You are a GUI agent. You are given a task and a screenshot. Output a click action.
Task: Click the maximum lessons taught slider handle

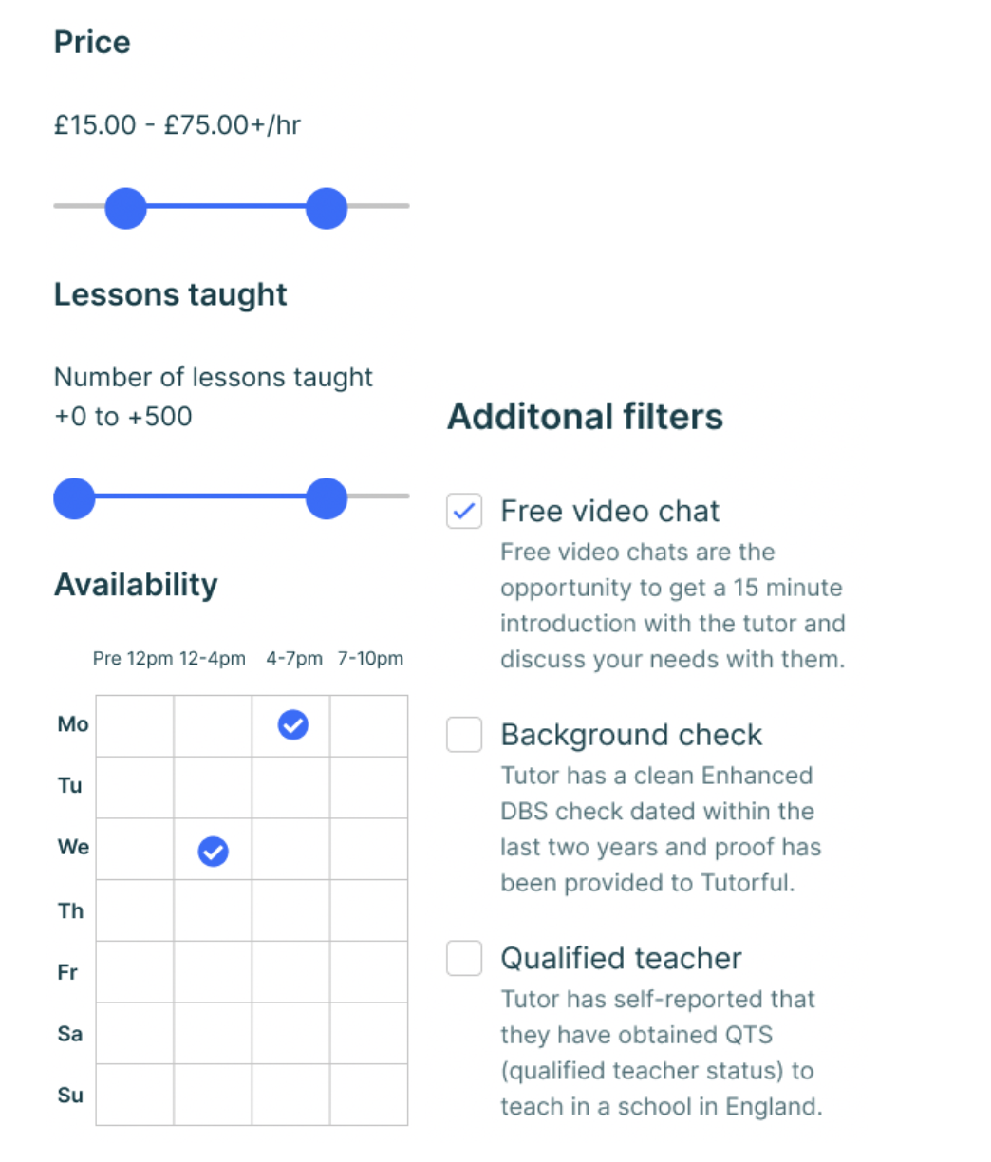click(x=327, y=498)
